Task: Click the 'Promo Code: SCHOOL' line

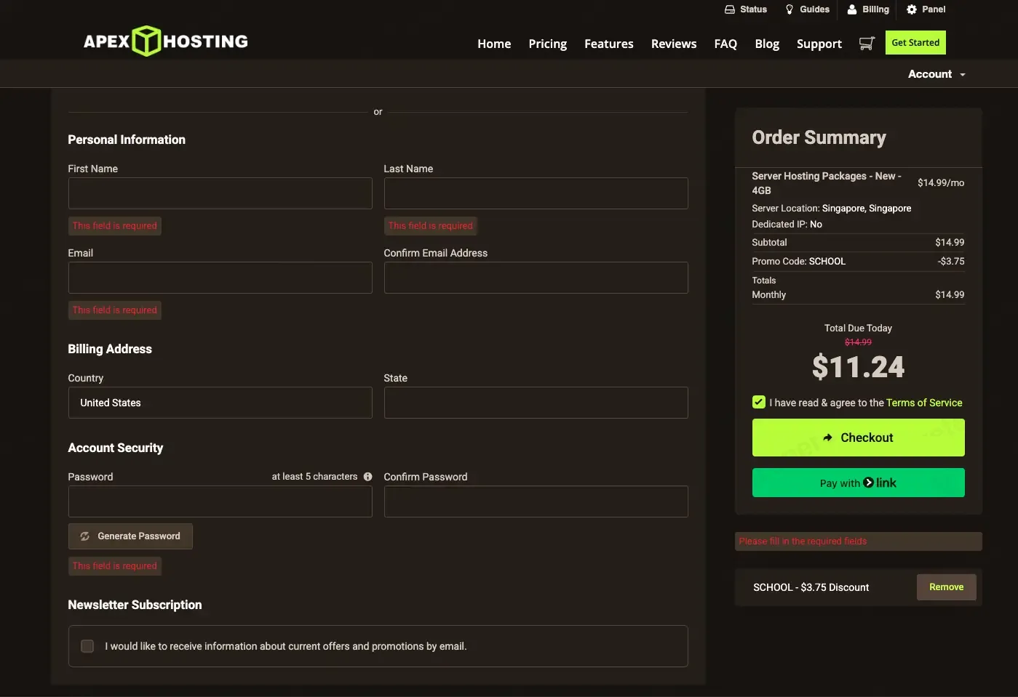Action: point(798,261)
